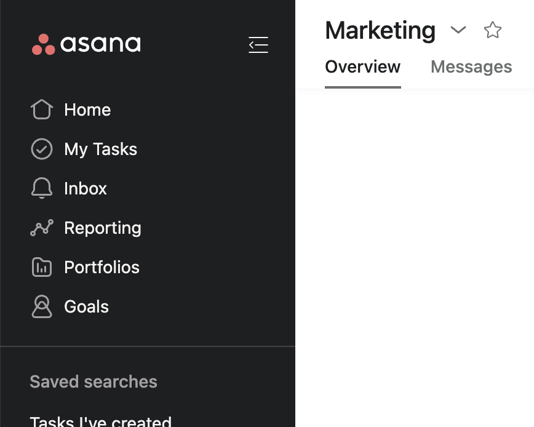Go to the Inbox text label
Screen dimensions: 534x427
pos(86,189)
